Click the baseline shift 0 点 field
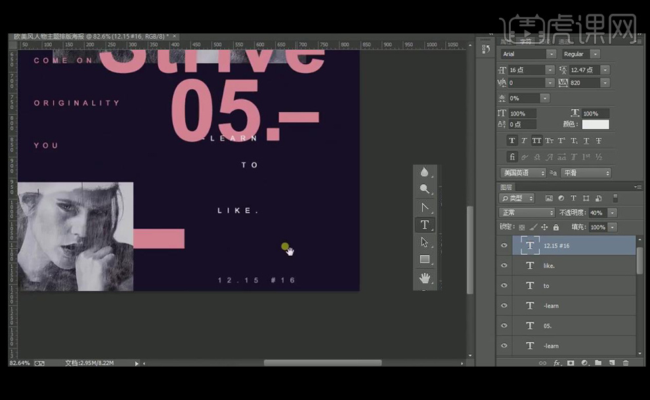 [x=522, y=124]
